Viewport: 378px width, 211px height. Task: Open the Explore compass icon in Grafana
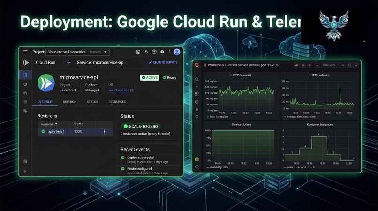click(x=197, y=102)
